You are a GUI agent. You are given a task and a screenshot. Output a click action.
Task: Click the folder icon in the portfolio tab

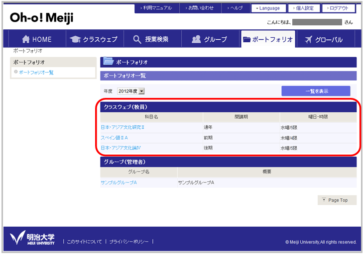click(246, 39)
